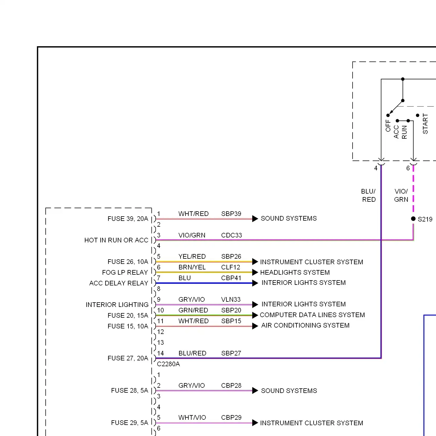Select the BRN/YEL wire color label
The image size is (436, 436).
click(192, 267)
